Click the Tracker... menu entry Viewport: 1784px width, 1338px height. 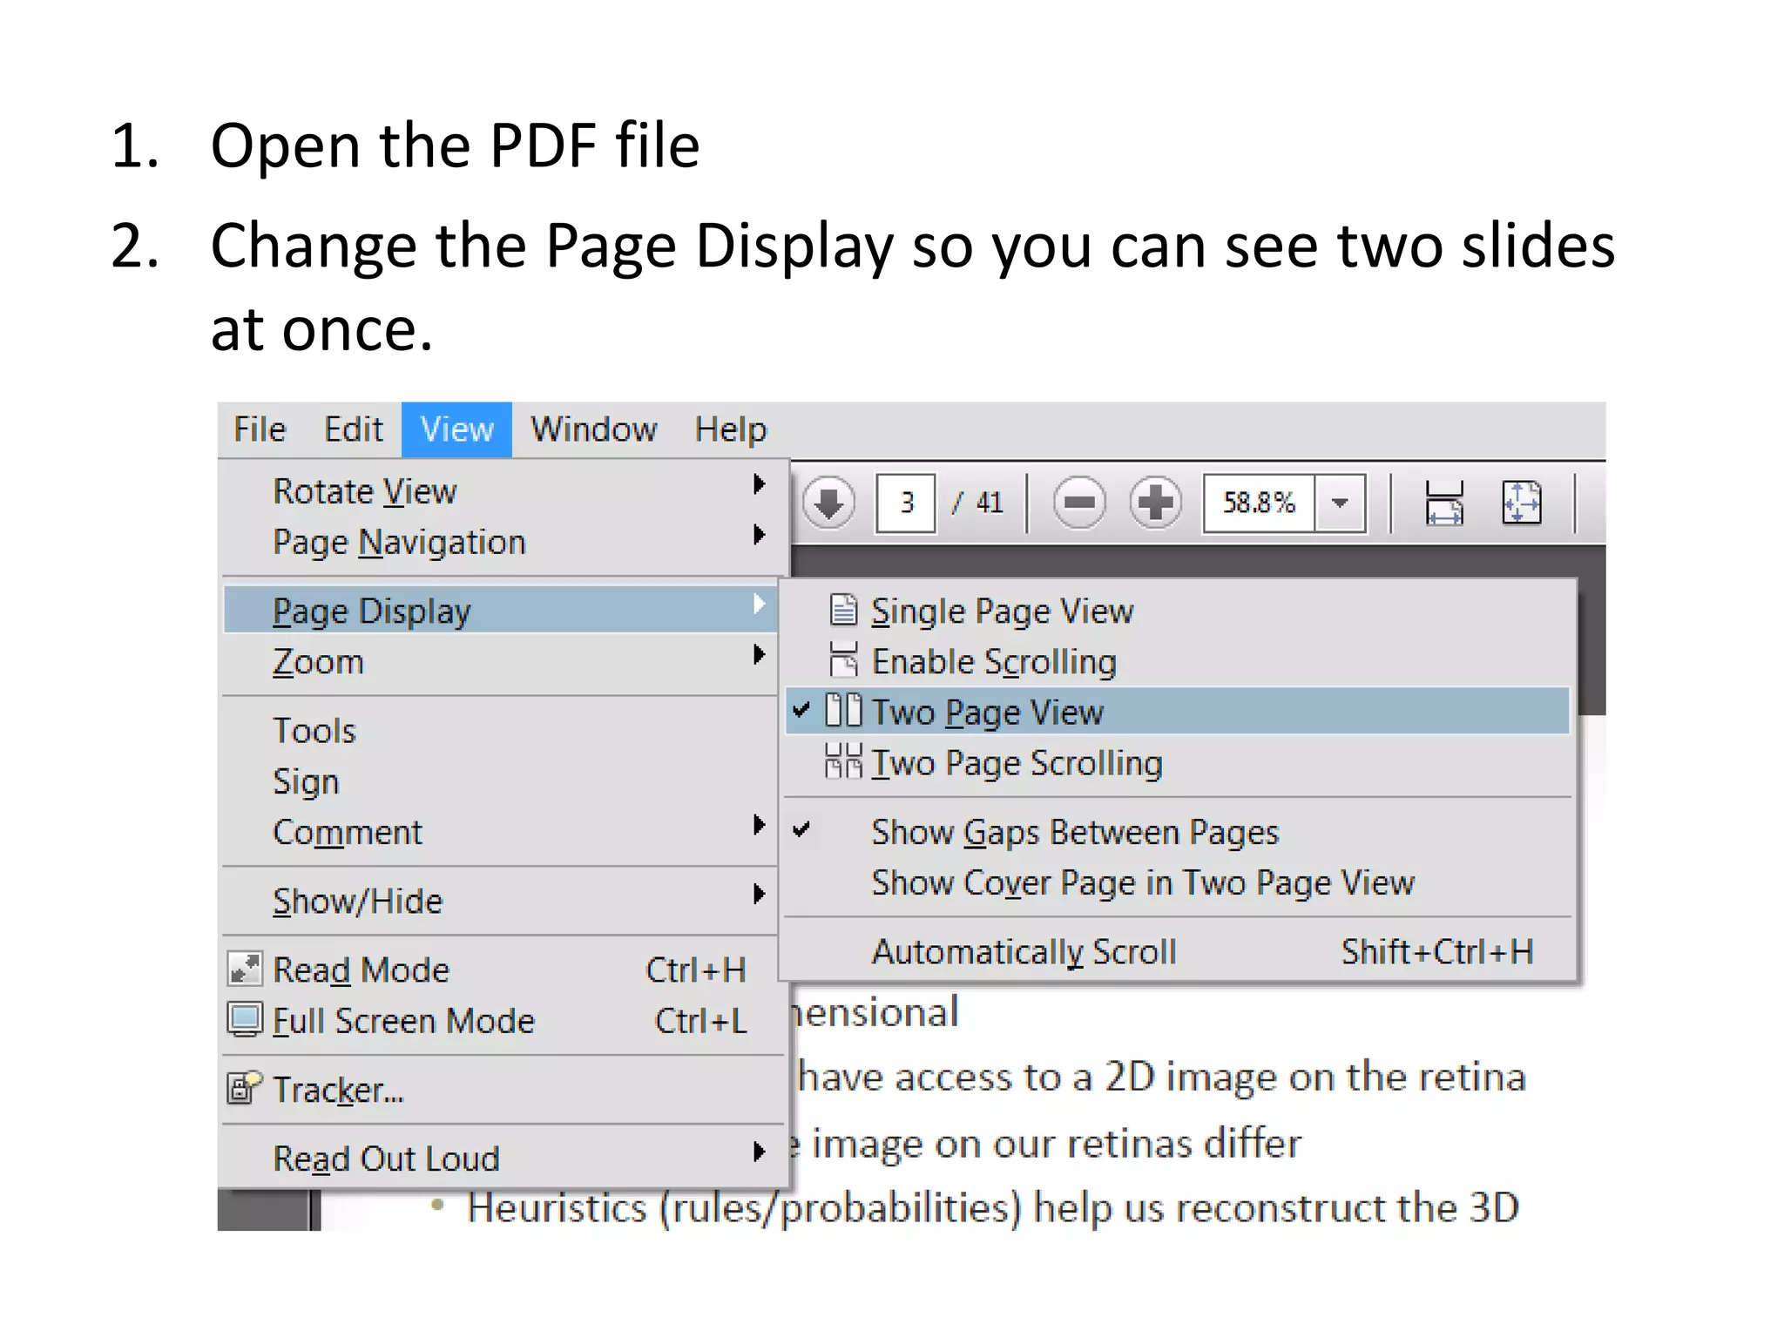[338, 1090]
